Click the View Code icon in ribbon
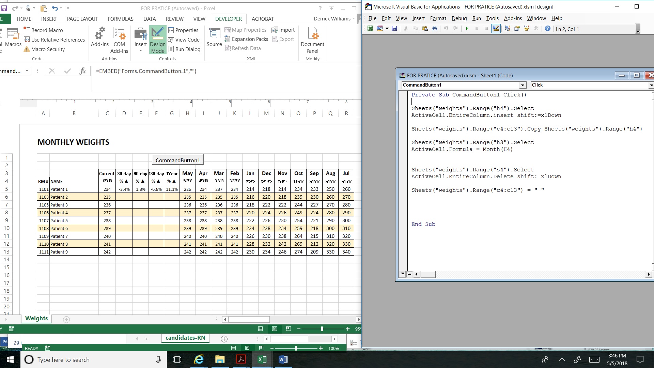 coord(184,40)
